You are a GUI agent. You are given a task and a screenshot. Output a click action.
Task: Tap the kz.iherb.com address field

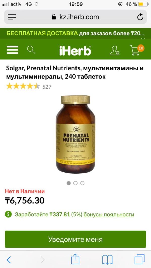coord(75,17)
